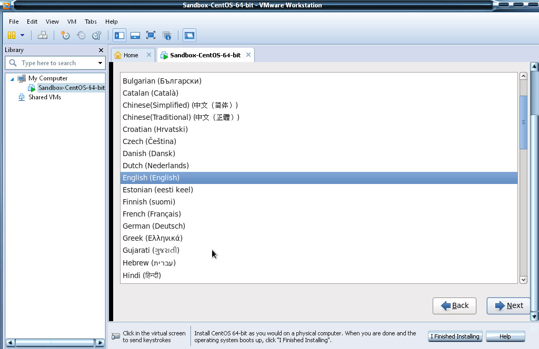Open the Edit menu
The image size is (539, 349).
(x=32, y=22)
